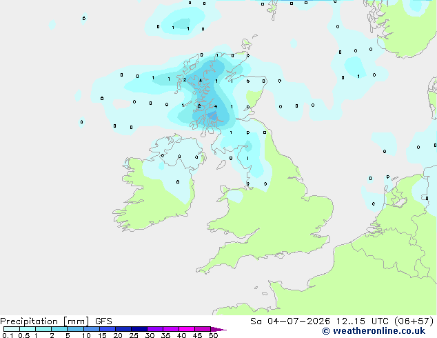Pick the 10–15 mm blue legend swatch
Image resolution: width=437 pixels, height=338 pixels.
(x=92, y=329)
